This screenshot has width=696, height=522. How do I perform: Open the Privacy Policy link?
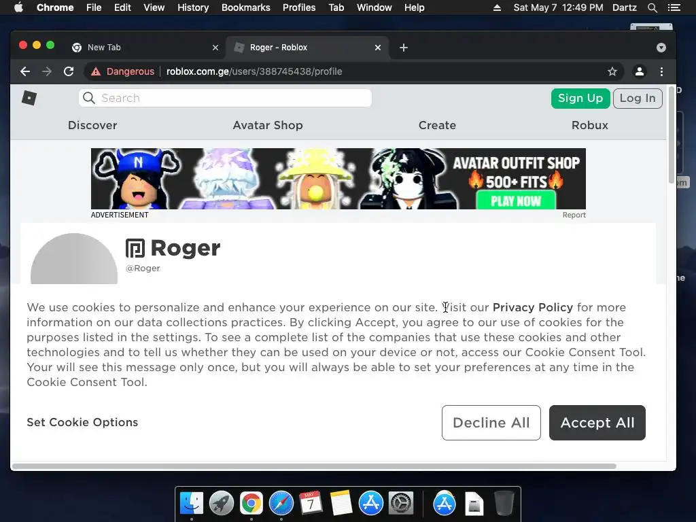pos(533,307)
